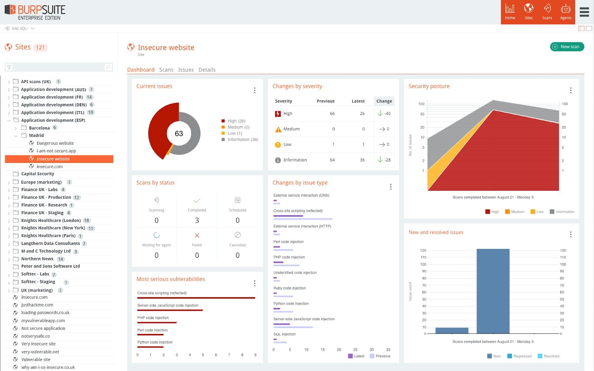The height and width of the screenshot is (371, 594).
Task: Click the Medium severity warning icon
Action: pyautogui.click(x=278, y=129)
